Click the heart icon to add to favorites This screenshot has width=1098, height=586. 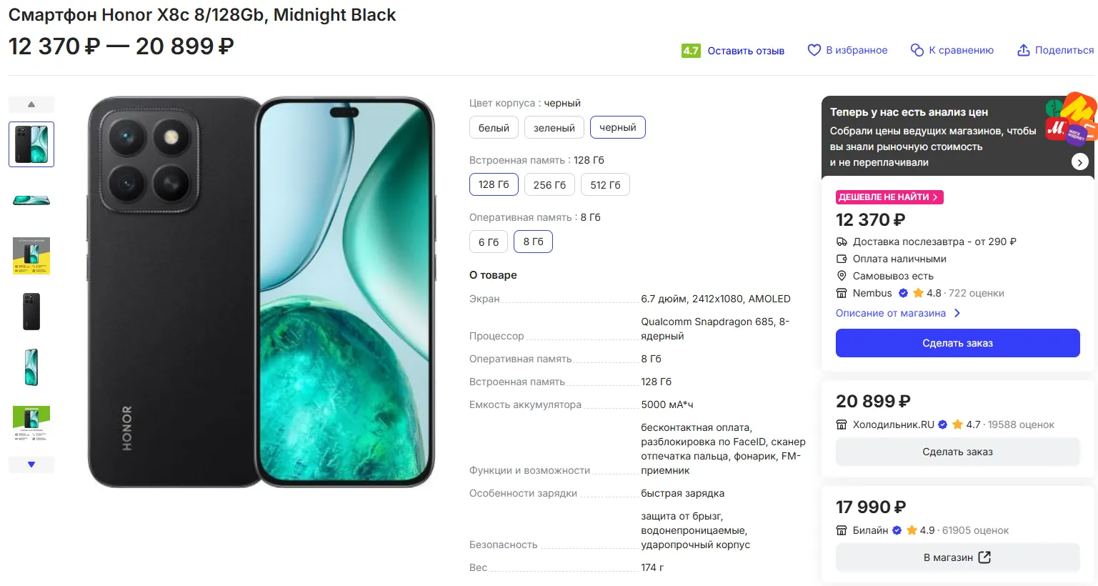814,50
